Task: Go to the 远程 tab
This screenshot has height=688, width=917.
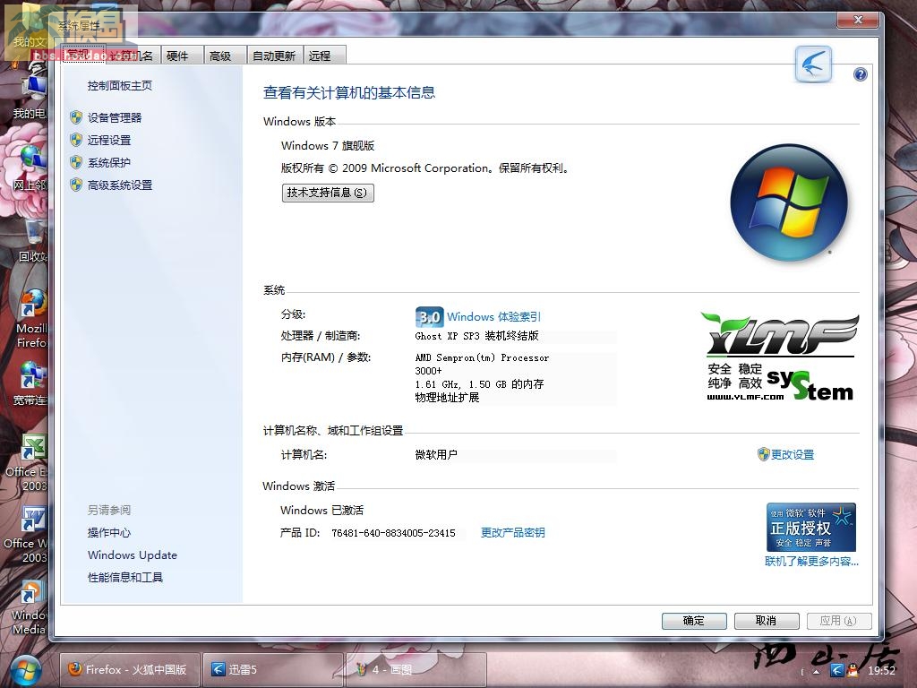Action: click(324, 56)
